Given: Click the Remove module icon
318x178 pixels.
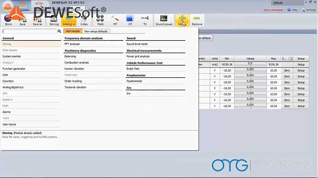Looking at the screenshot, I should [197, 20].
